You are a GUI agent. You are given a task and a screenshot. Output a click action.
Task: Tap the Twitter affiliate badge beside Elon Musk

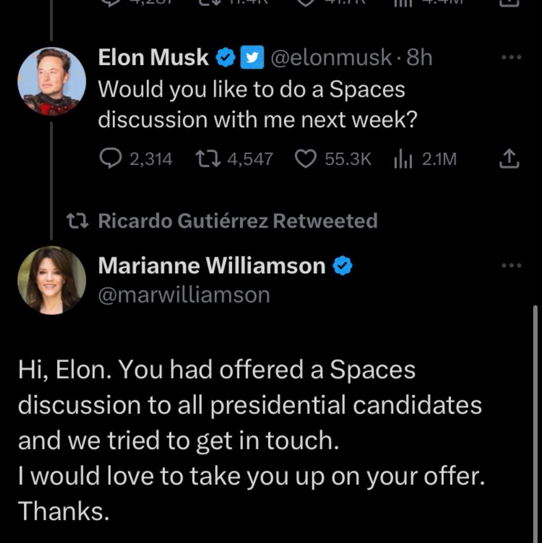[x=248, y=58]
